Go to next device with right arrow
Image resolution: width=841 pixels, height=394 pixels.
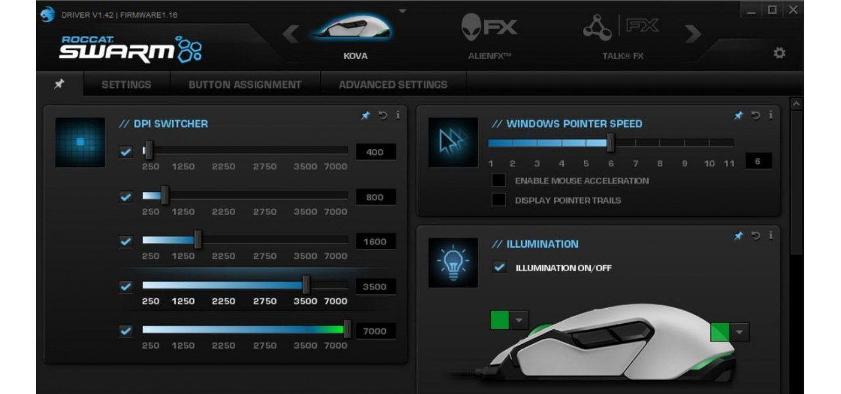point(693,34)
